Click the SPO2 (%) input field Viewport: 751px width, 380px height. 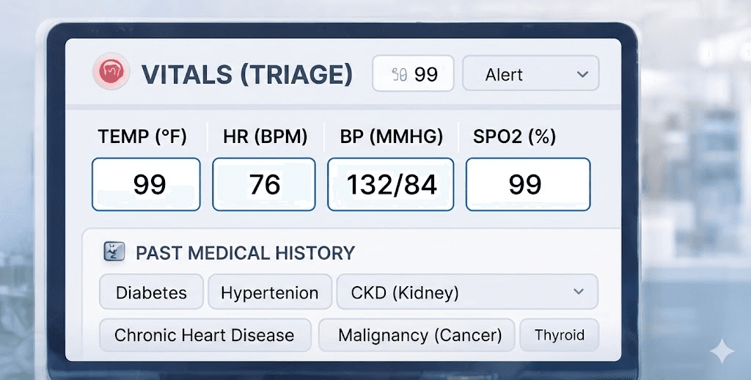tap(528, 184)
